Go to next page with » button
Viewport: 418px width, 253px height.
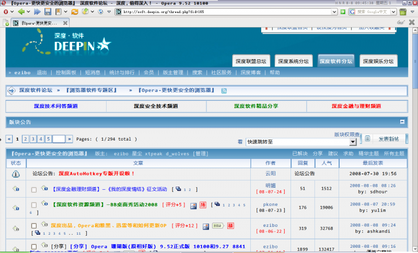click(69, 139)
